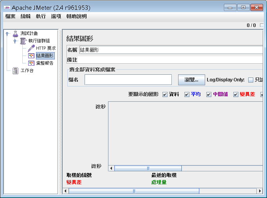Click the bottom scrollbar left arrow

click(65, 191)
